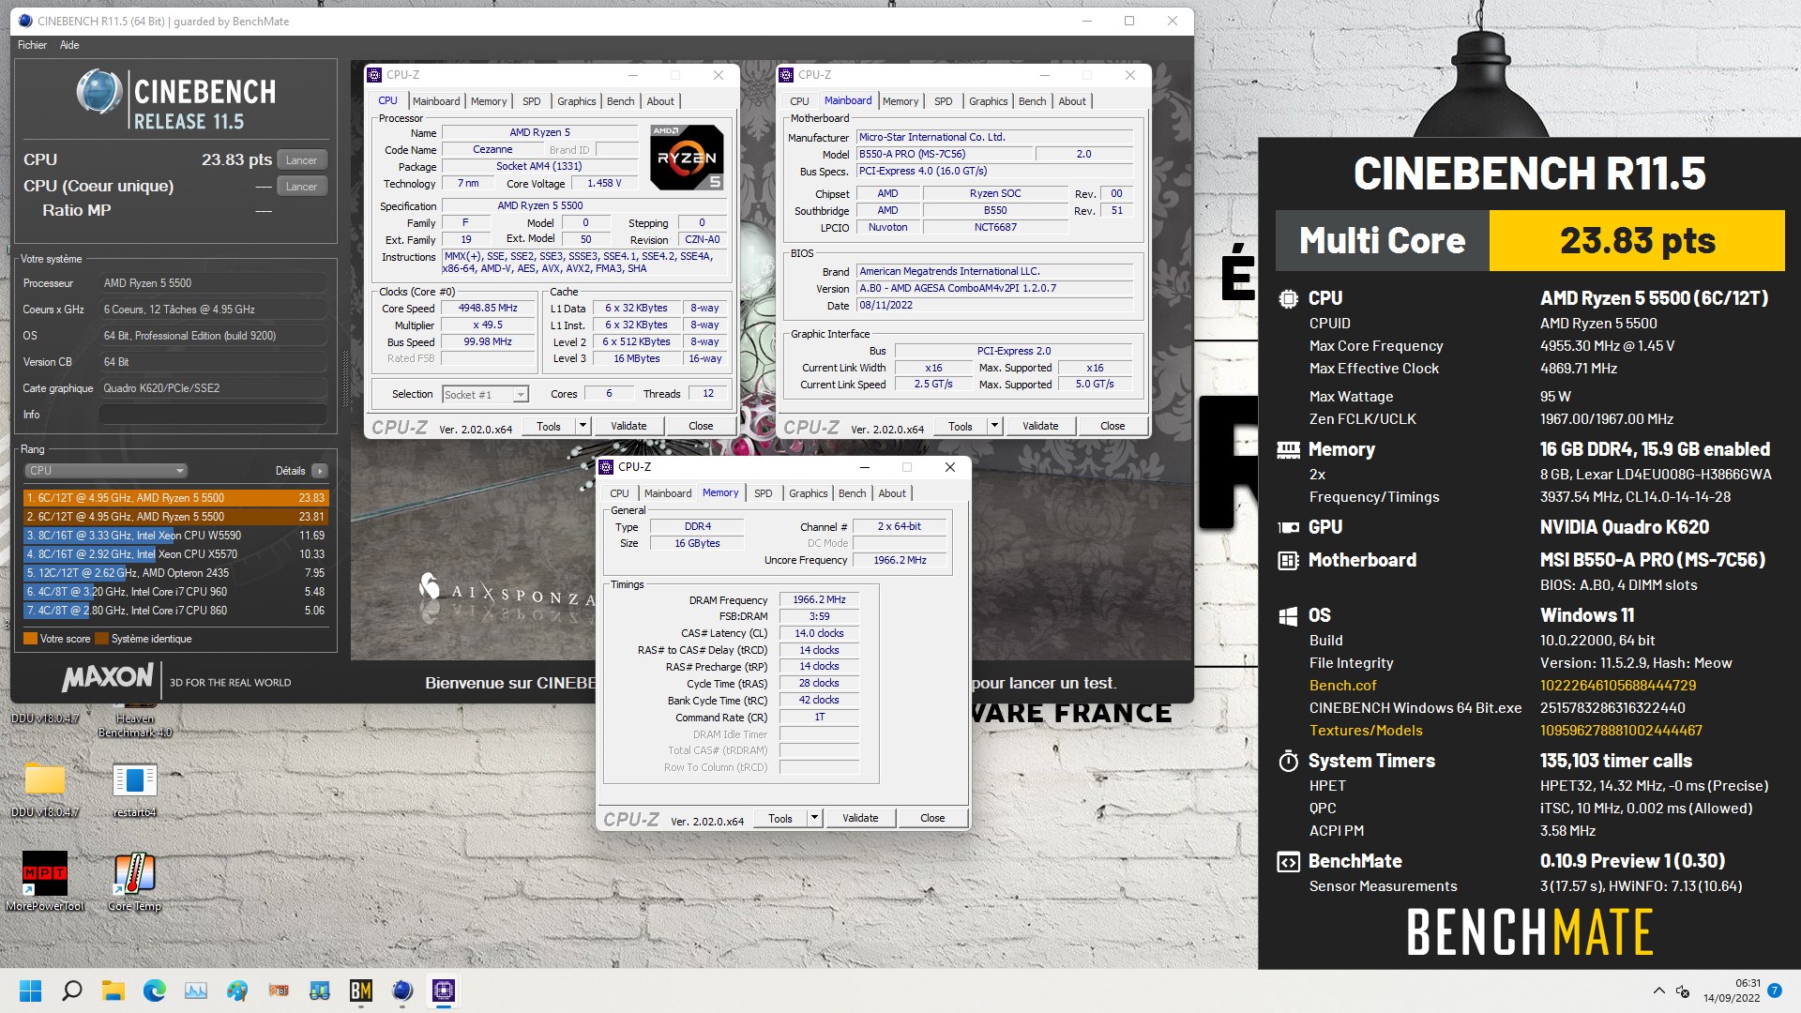Click the AMD Ryzen 5 logo
The image size is (1801, 1013).
(687, 158)
